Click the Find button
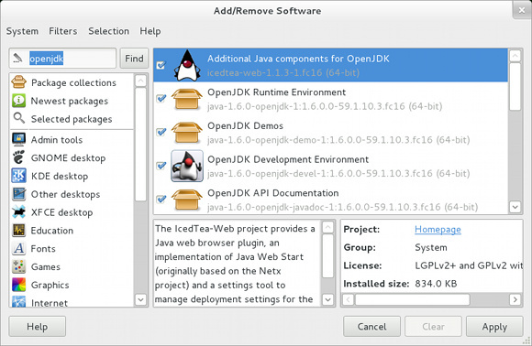 [x=134, y=59]
